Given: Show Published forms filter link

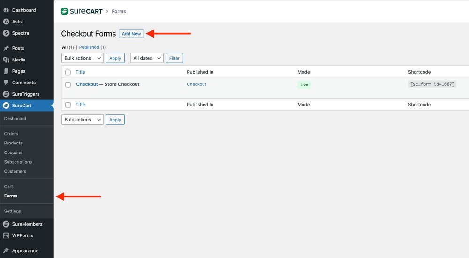Looking at the screenshot, I should coord(89,47).
